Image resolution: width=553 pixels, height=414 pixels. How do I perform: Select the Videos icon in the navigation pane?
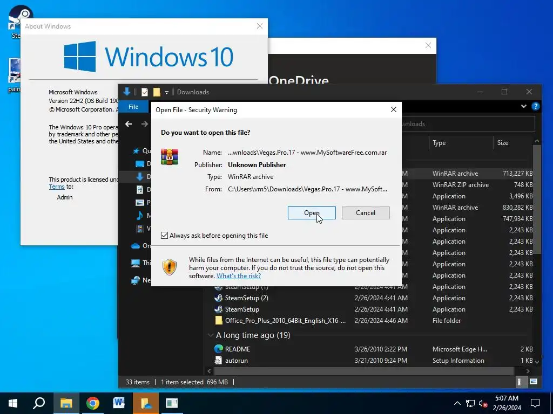(140, 229)
